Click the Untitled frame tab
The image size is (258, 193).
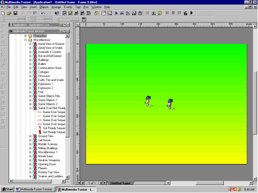(x=120, y=183)
